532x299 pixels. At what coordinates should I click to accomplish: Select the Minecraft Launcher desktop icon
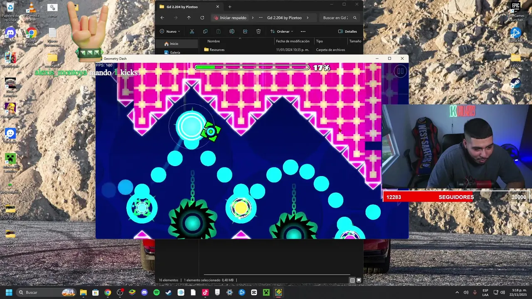tap(10, 163)
